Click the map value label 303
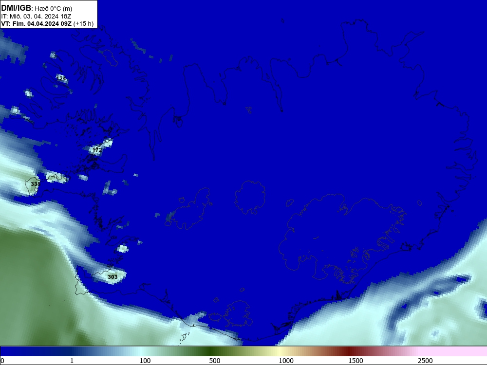Viewport: 487px width, 365px height. click(112, 277)
